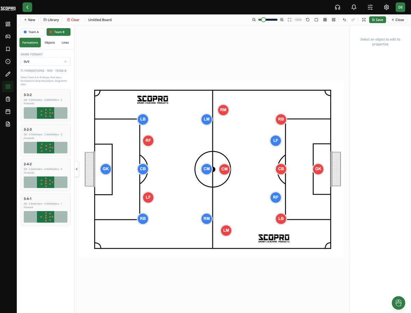Select the blue LF player

[275, 140]
